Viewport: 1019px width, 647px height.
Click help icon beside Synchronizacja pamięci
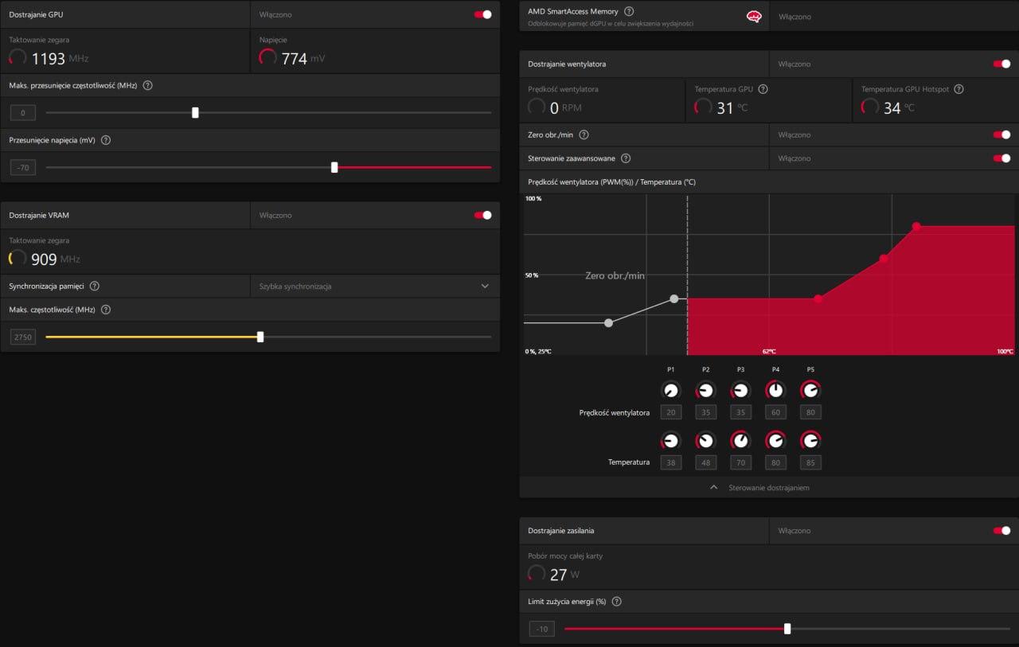tap(95, 286)
